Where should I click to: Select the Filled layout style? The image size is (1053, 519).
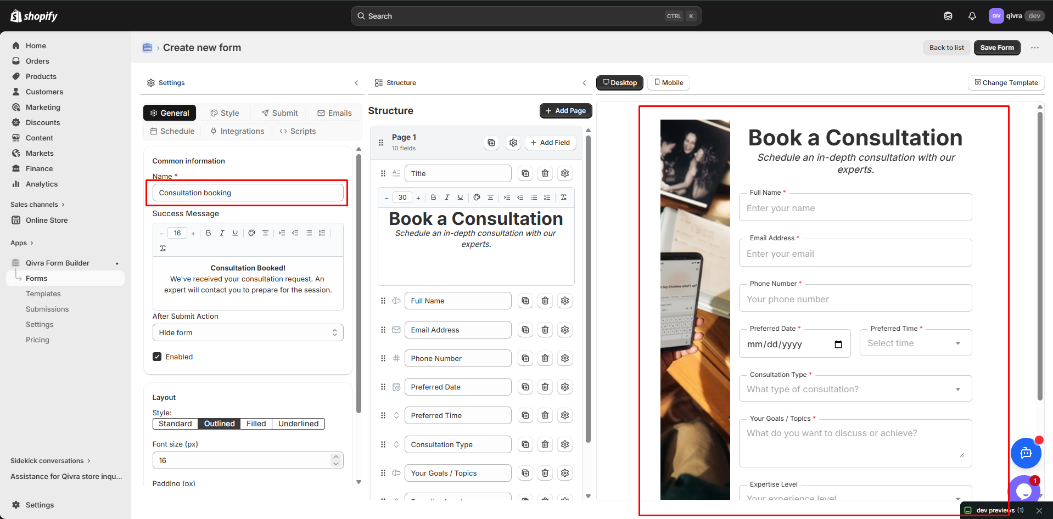point(256,424)
